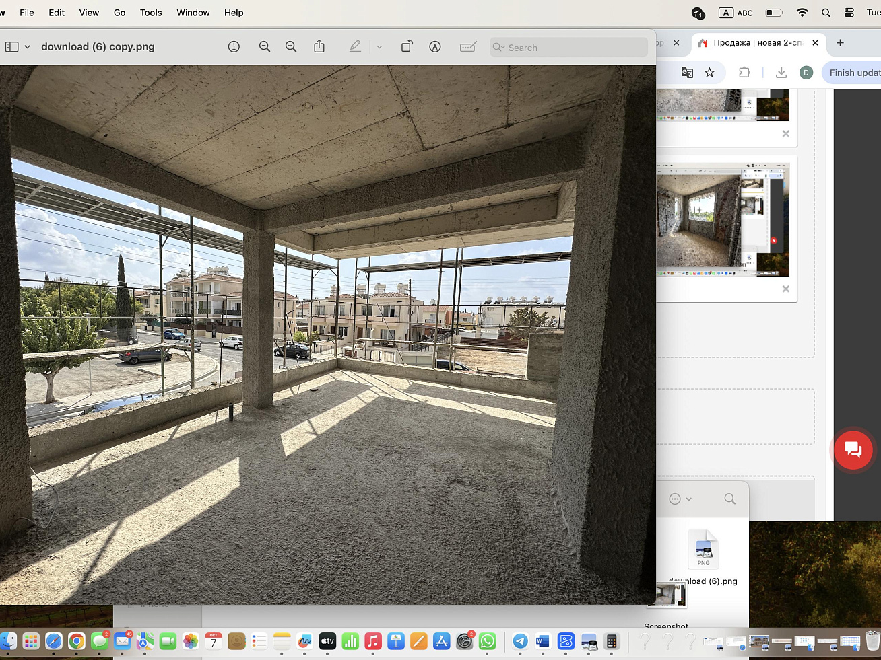Select the Markup pen highlight tool
Image resolution: width=881 pixels, height=660 pixels.
355,46
